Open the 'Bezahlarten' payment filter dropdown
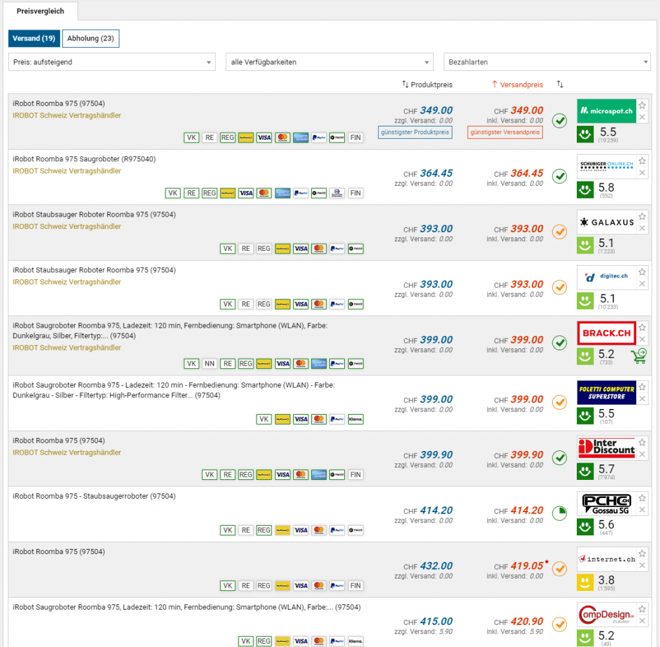The image size is (660, 647). pyautogui.click(x=547, y=62)
